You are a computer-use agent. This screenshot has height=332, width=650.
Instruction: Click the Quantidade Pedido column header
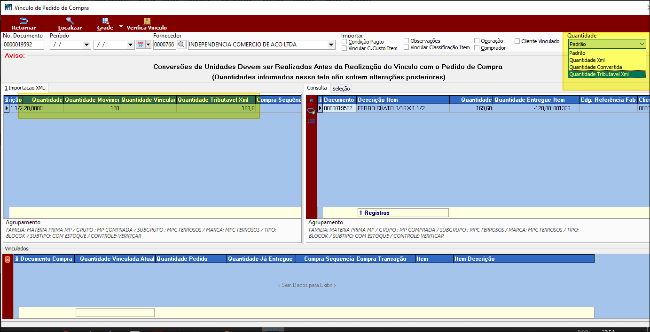(x=190, y=259)
